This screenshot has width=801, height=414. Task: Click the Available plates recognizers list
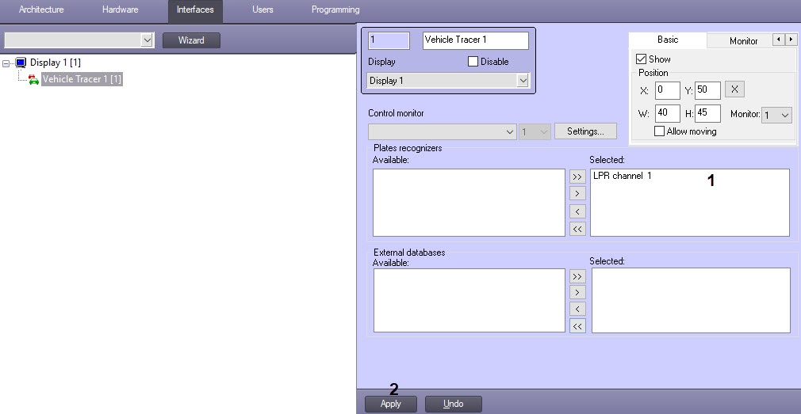pos(469,203)
